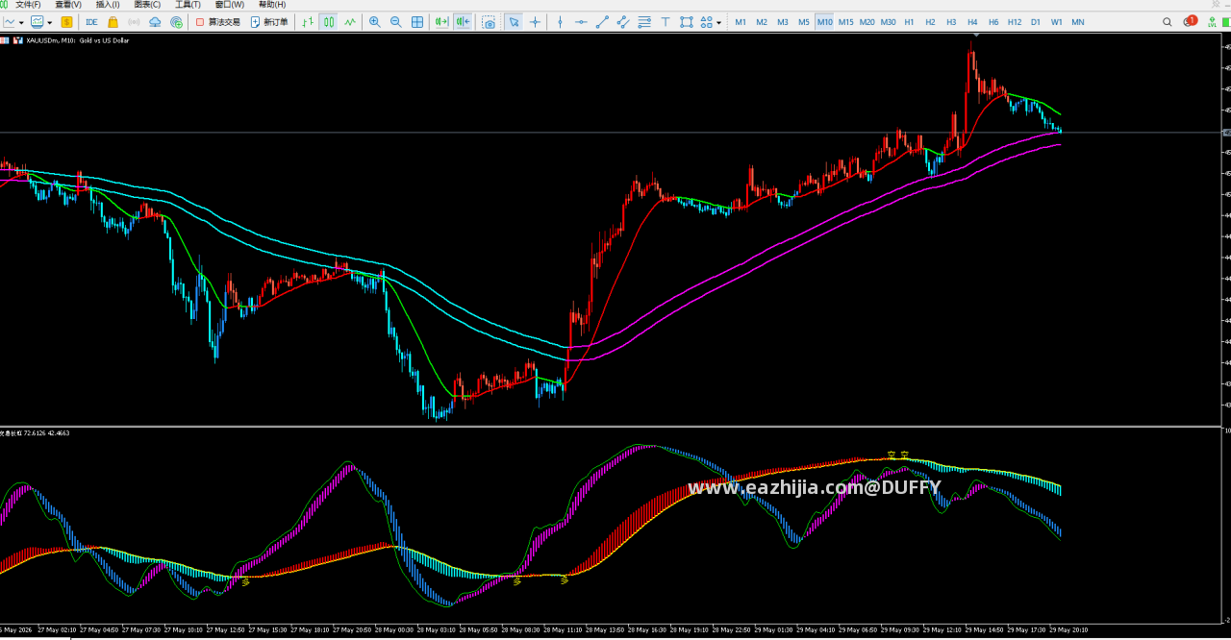
Task: Click the gray chart shift triangle marker
Action: pyautogui.click(x=976, y=35)
